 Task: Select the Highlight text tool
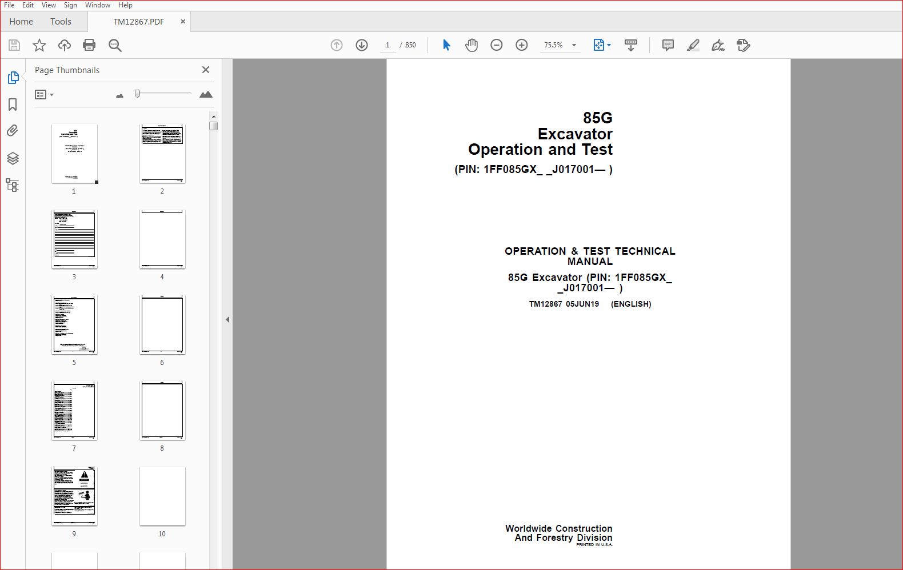[x=693, y=45]
